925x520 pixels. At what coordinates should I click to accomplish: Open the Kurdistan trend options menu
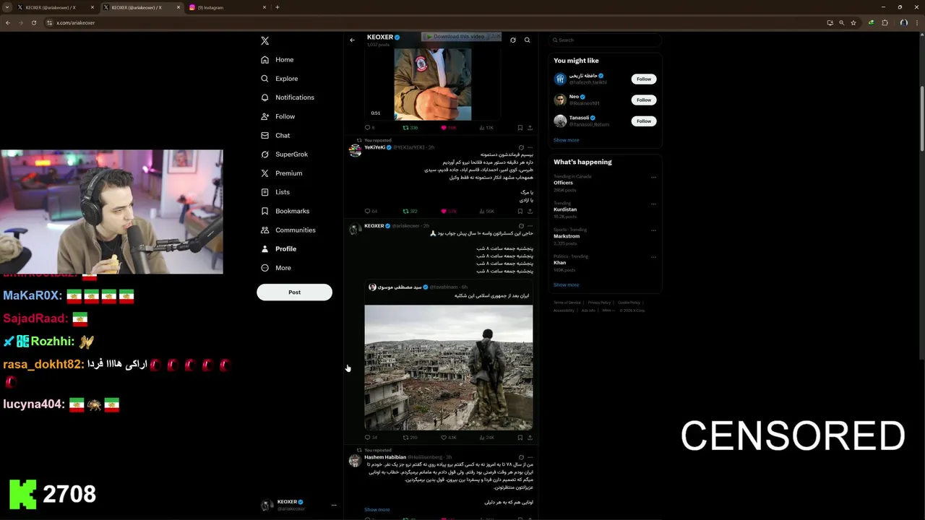click(653, 204)
